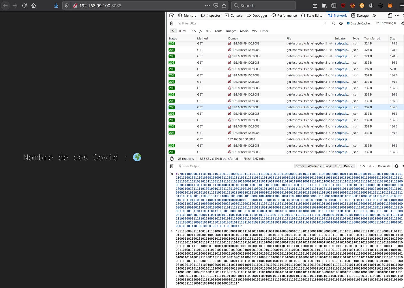
Task: Open the Storage tab
Action: (x=360, y=16)
